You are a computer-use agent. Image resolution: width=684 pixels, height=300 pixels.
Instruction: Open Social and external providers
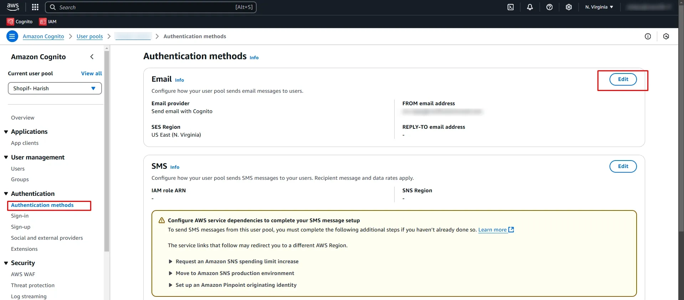(47, 238)
